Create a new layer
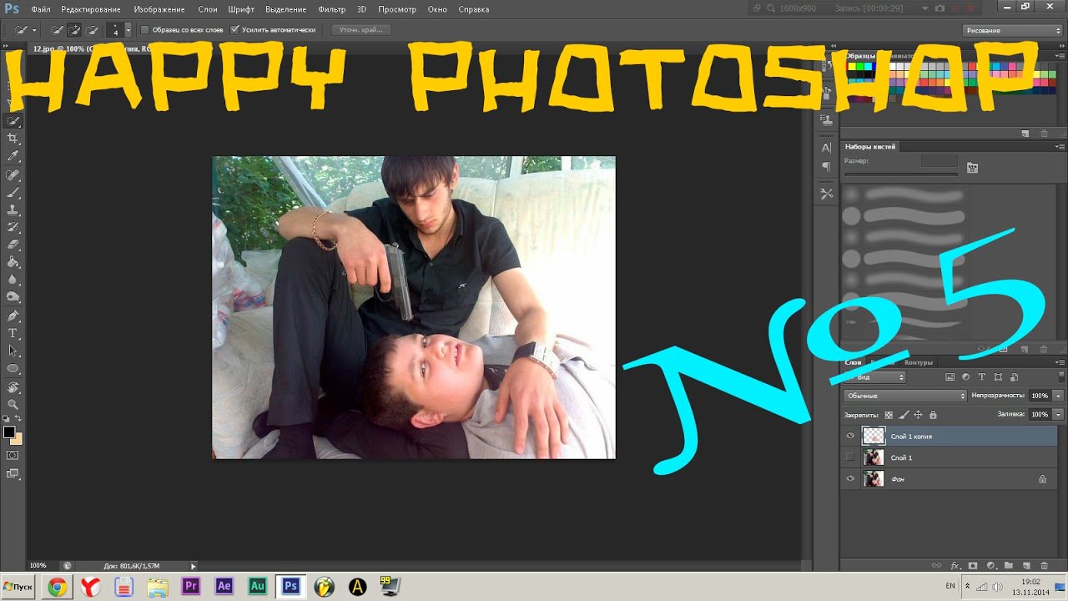This screenshot has height=601, width=1068. coord(1026,566)
